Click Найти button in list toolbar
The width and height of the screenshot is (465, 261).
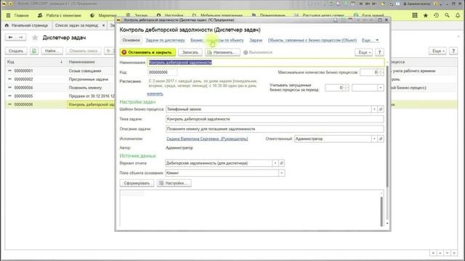(x=52, y=51)
